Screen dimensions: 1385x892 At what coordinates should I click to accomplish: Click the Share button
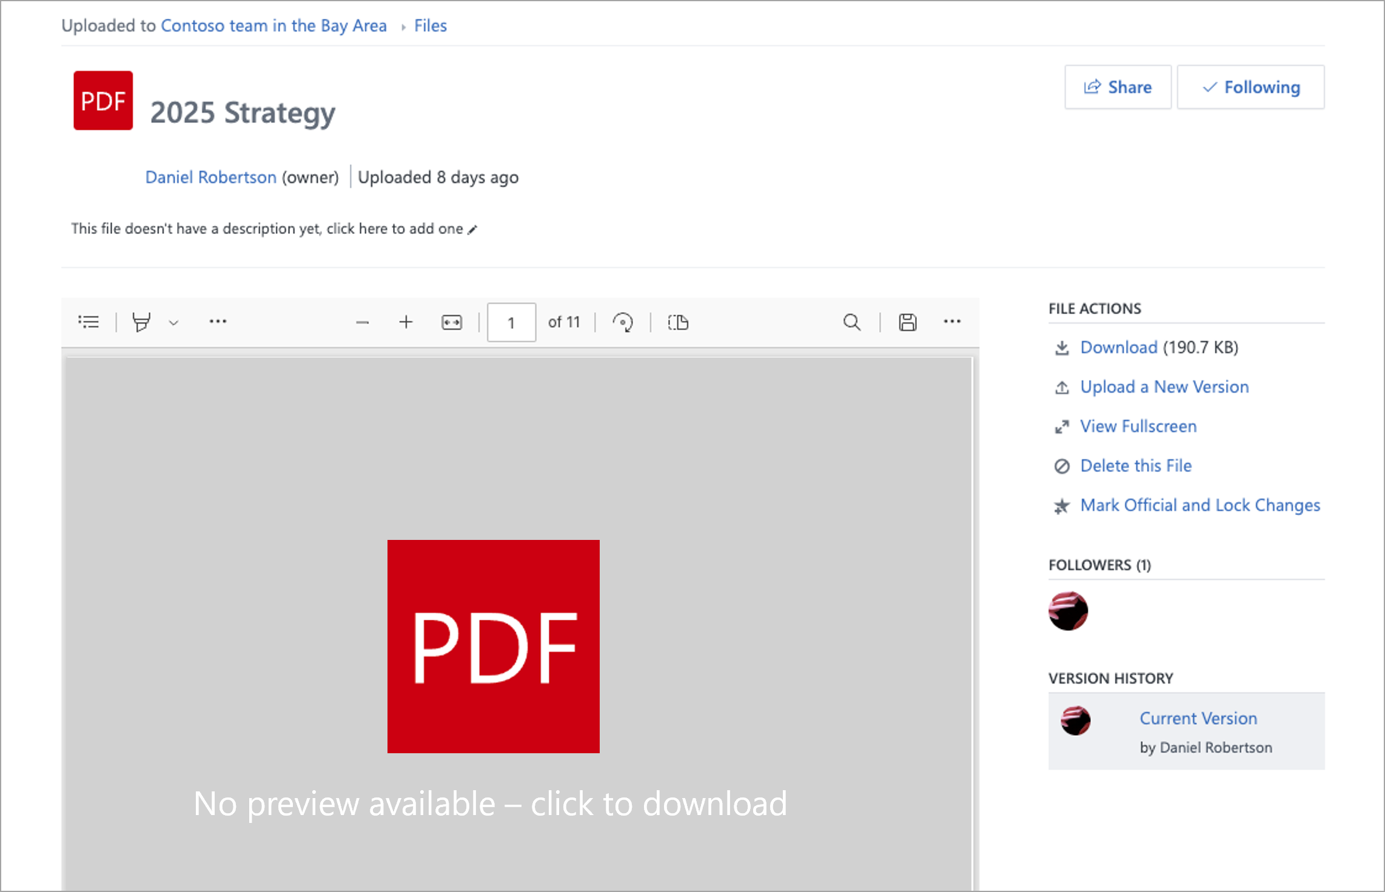tap(1119, 87)
